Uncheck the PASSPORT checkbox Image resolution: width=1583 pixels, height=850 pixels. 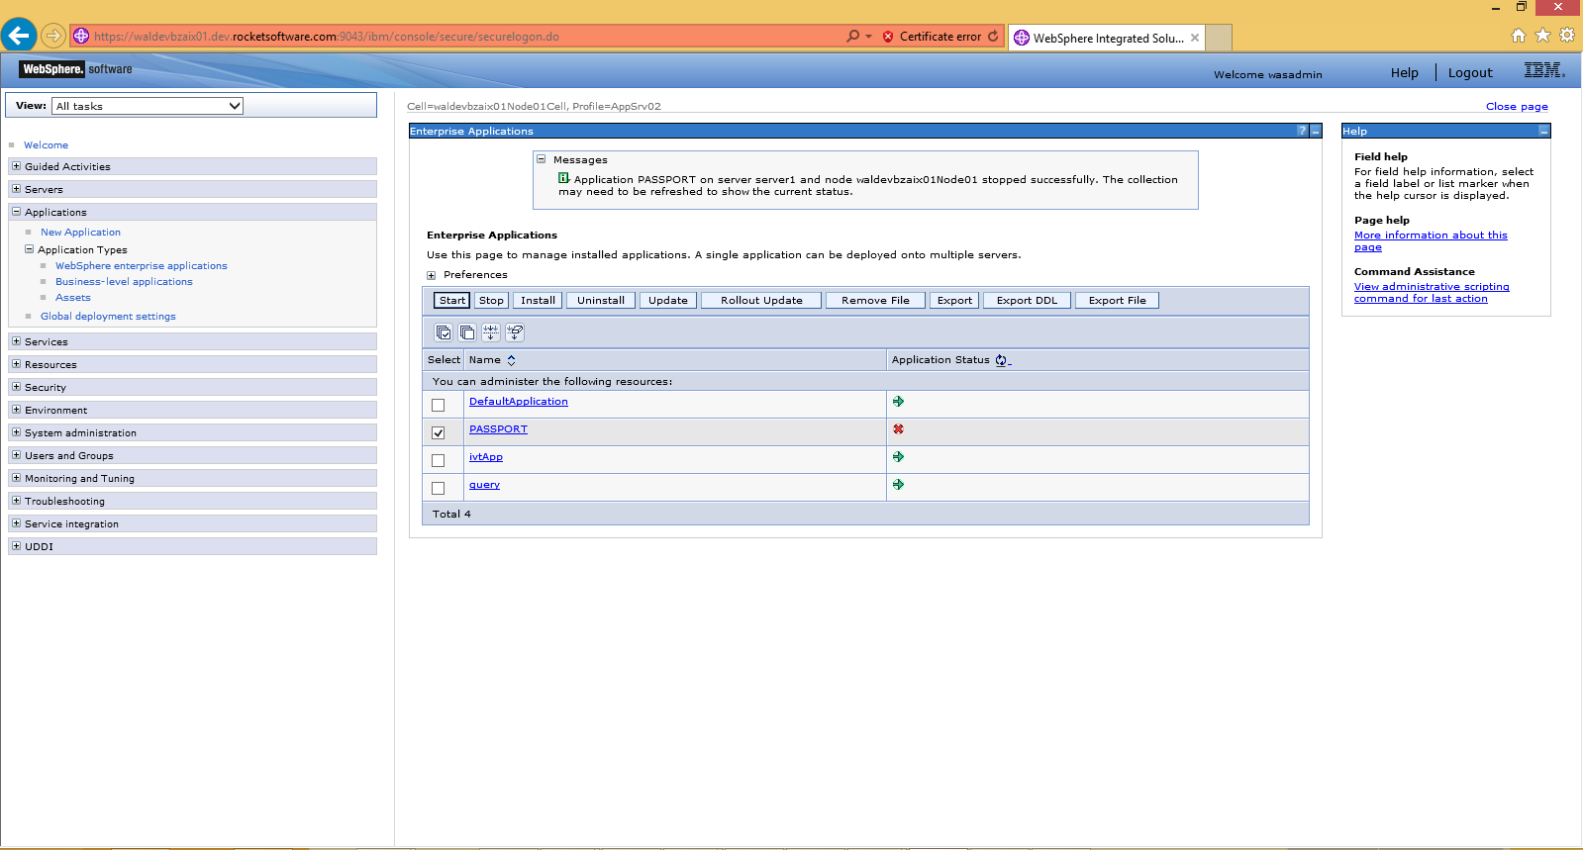point(439,432)
